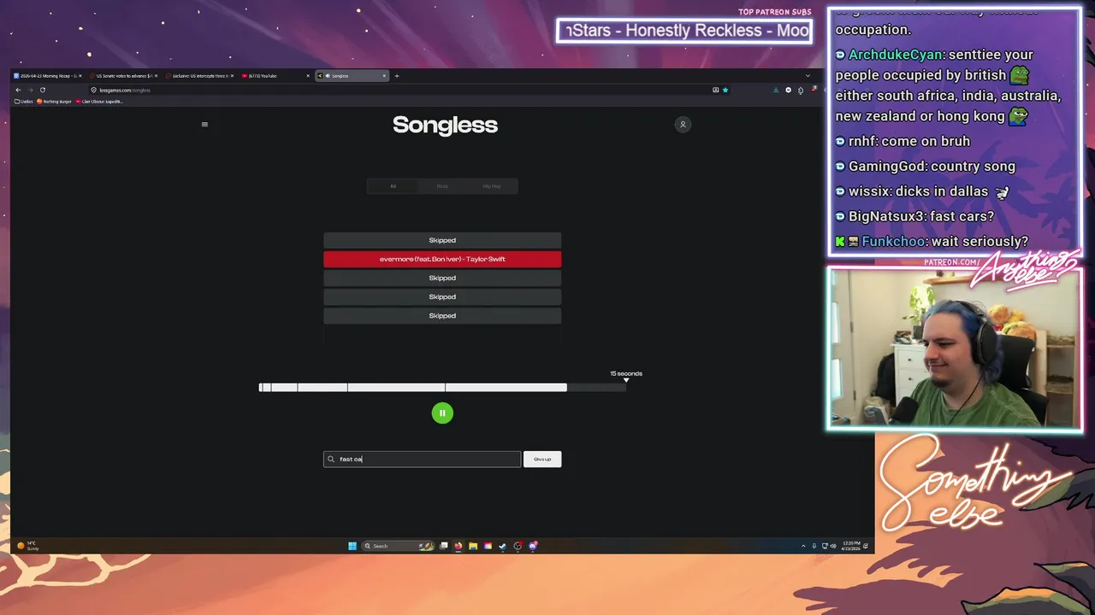Click the Give up button
The width and height of the screenshot is (1095, 615).
542,460
